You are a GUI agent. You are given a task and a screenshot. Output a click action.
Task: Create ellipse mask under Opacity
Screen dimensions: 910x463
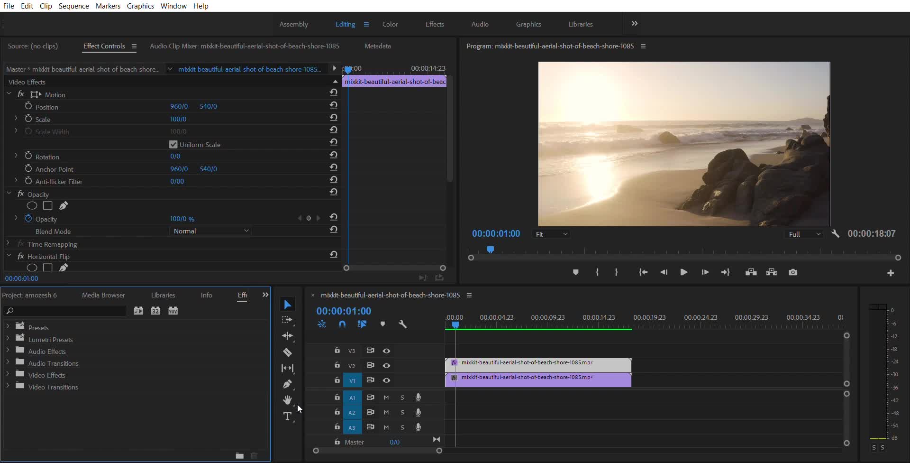coord(32,206)
